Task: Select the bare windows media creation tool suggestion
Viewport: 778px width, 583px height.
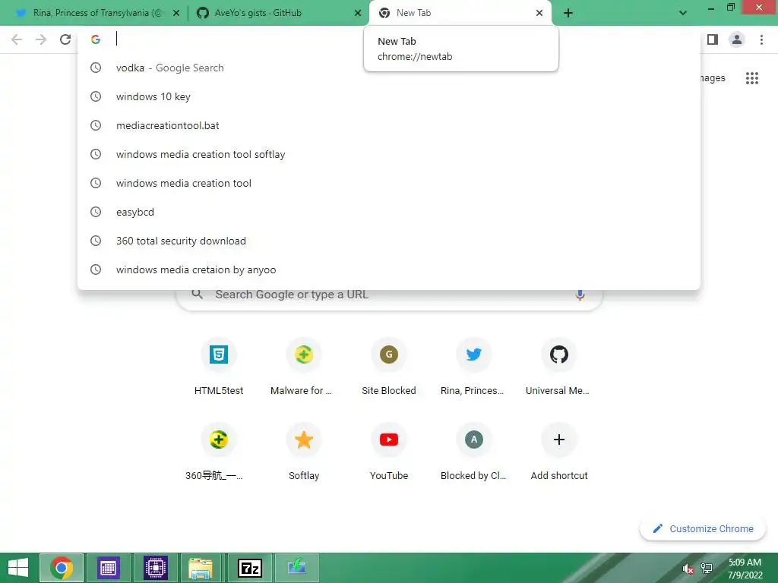Action: pos(389,183)
